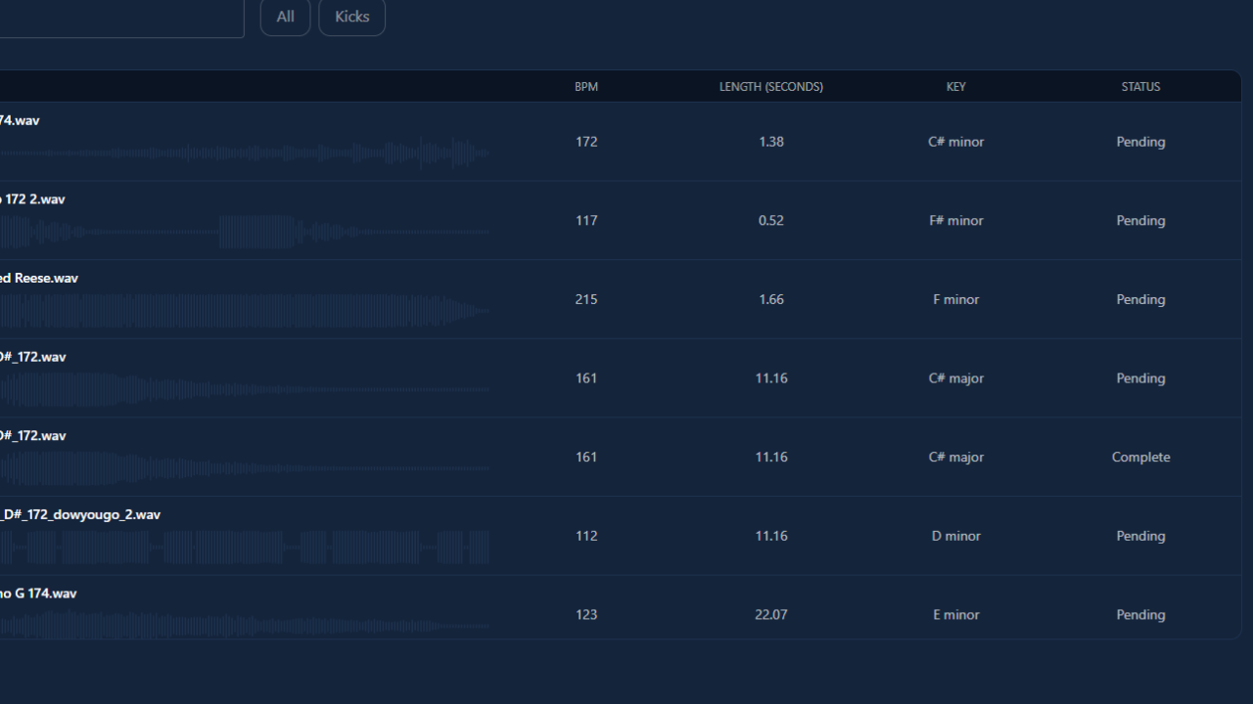Click the waveform of the 172 2.wav row

[x=245, y=233]
